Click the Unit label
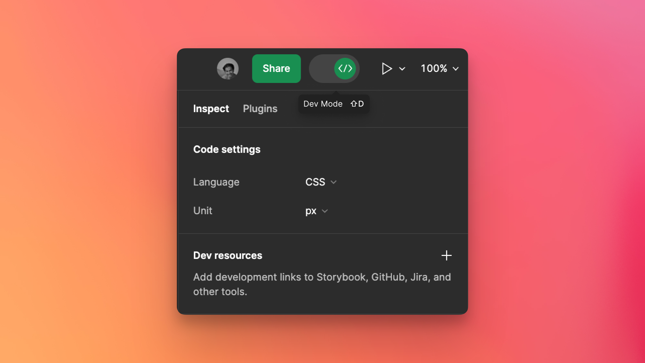Image resolution: width=645 pixels, height=363 pixels. click(203, 211)
